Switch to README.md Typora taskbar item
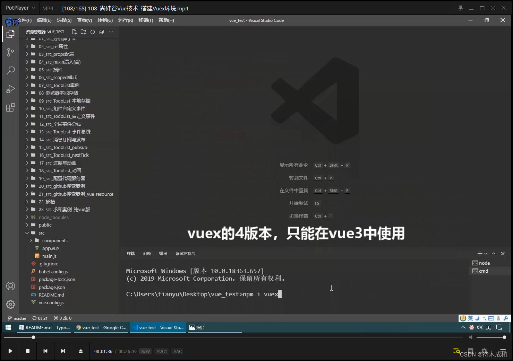513x361 pixels. point(44,327)
